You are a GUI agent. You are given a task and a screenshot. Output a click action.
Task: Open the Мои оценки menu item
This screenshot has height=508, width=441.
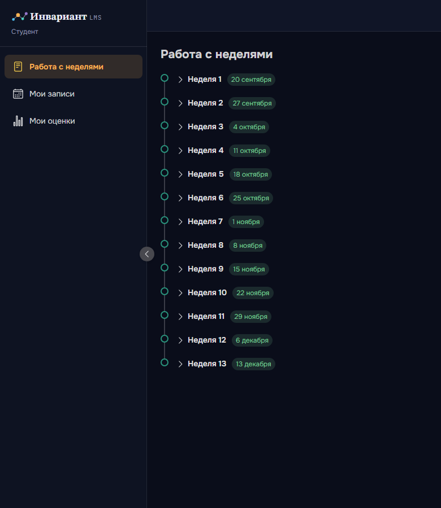pos(73,121)
